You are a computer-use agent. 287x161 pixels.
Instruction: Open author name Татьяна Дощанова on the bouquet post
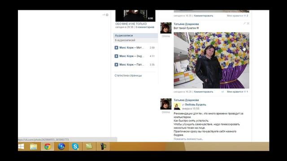pos(186,24)
